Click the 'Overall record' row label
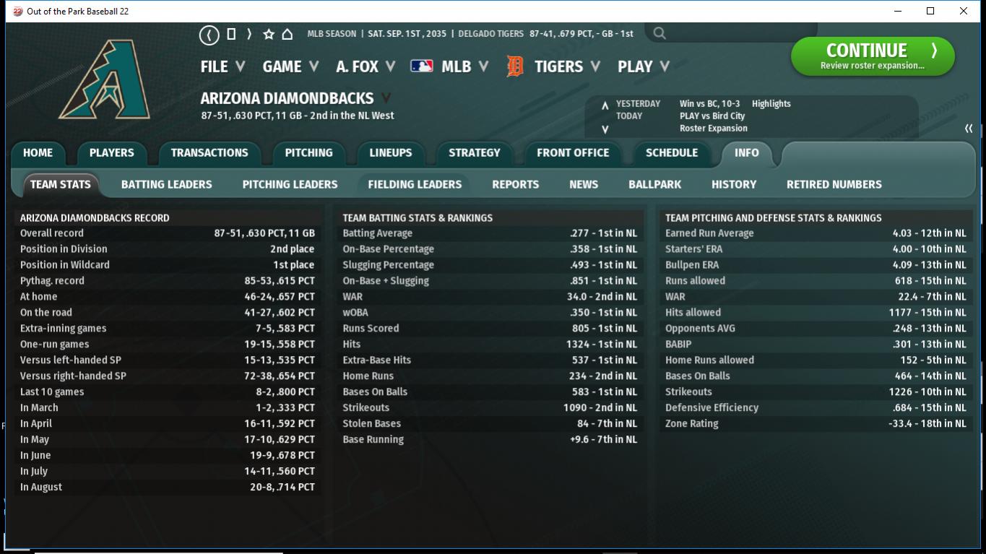This screenshot has height=554, width=986. click(52, 233)
